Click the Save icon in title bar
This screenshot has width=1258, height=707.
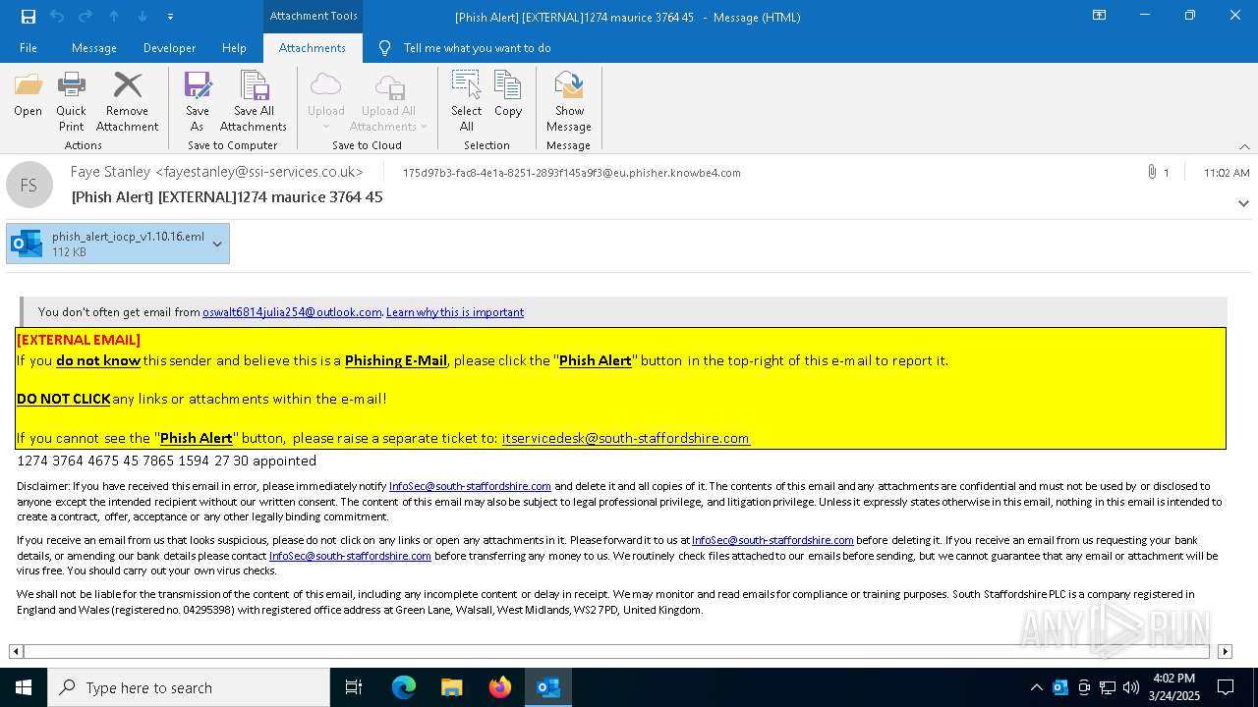click(29, 17)
